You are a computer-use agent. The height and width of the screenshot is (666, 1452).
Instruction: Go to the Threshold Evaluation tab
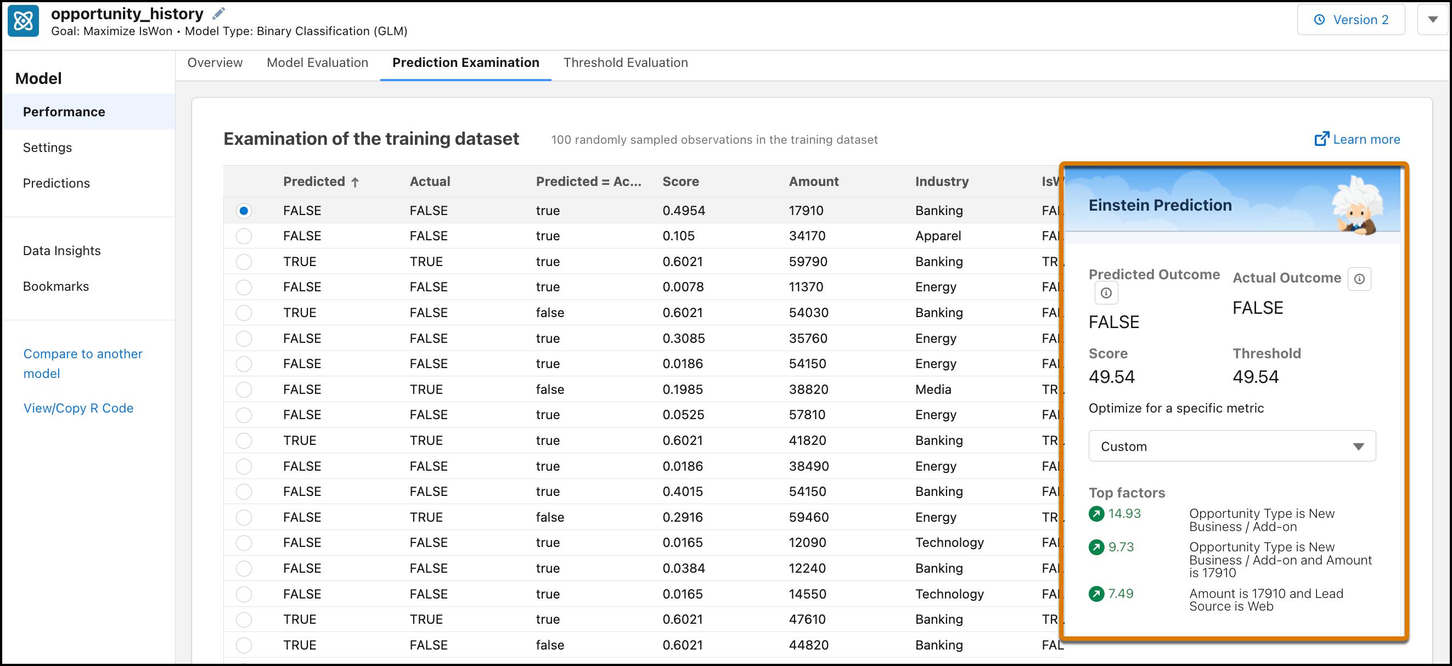pyautogui.click(x=626, y=63)
